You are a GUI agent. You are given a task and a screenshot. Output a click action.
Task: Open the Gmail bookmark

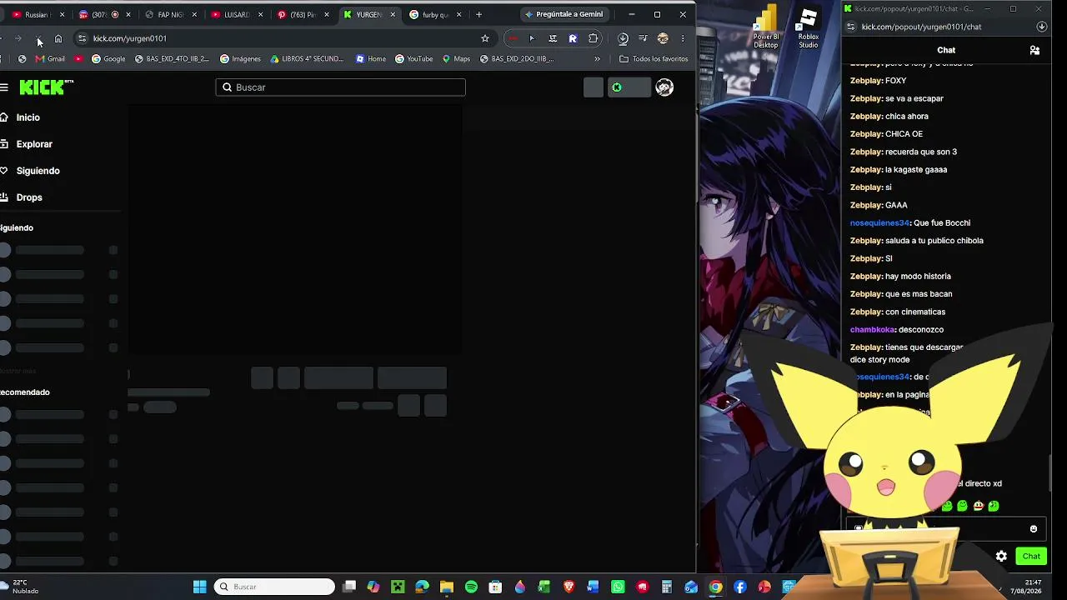(50, 59)
